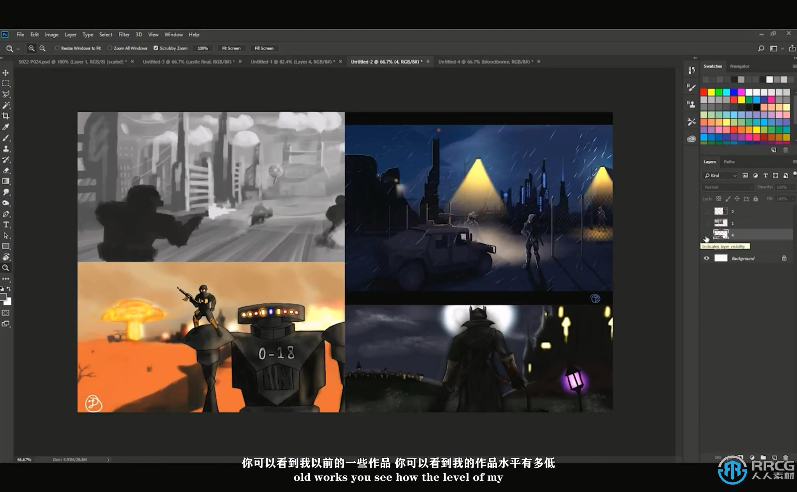Open the Kind layer filter dropdown
The width and height of the screenshot is (797, 492).
[720, 176]
